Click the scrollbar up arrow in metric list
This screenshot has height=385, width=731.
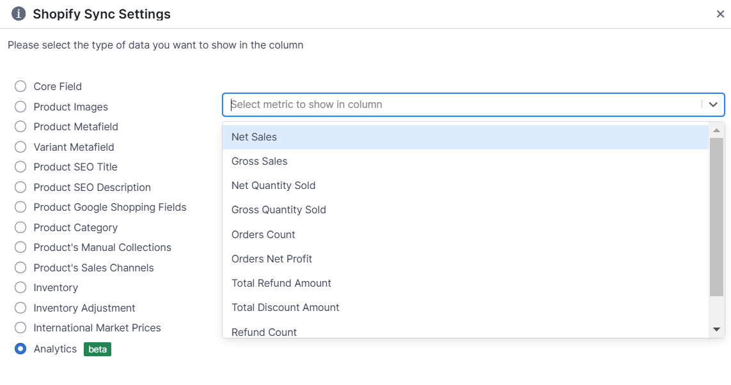[x=716, y=130]
